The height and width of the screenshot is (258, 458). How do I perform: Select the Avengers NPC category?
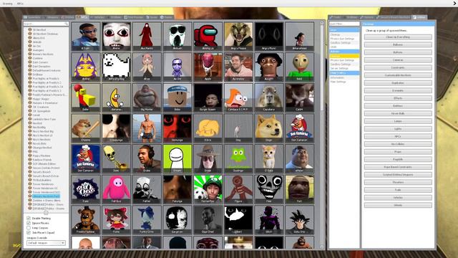pyautogui.click(x=38, y=50)
